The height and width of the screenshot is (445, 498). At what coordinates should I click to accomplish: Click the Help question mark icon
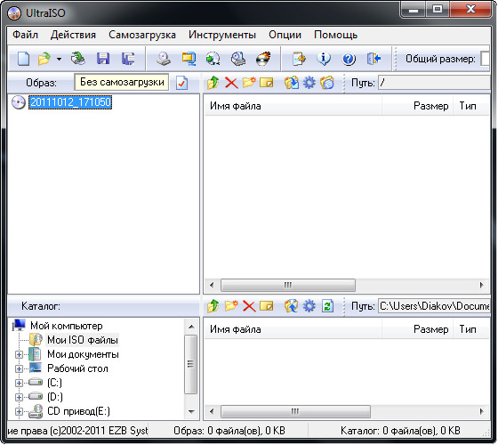[349, 59]
